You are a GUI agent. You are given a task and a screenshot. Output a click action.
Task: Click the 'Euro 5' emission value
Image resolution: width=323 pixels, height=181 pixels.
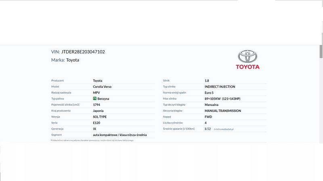209,93
